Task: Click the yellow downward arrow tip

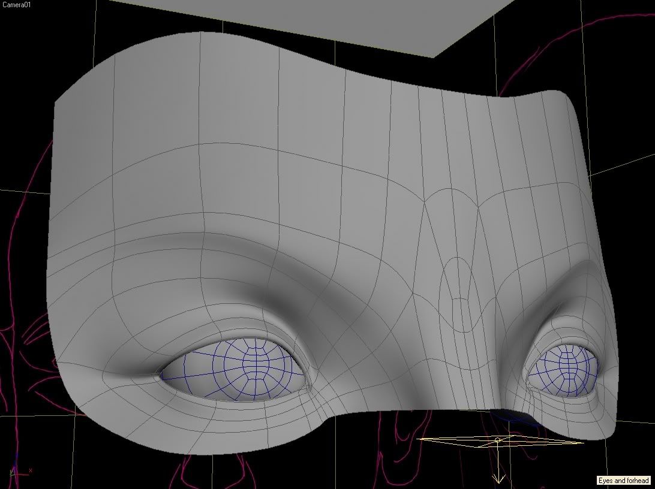Action: [x=497, y=479]
